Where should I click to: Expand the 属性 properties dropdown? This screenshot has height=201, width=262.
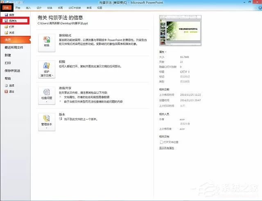(x=163, y=52)
